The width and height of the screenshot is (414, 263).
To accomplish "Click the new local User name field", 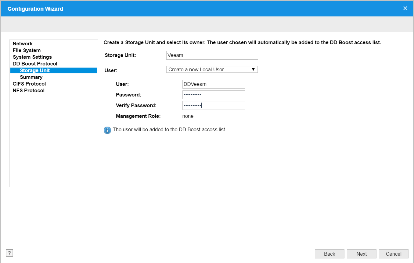I will (x=214, y=84).
